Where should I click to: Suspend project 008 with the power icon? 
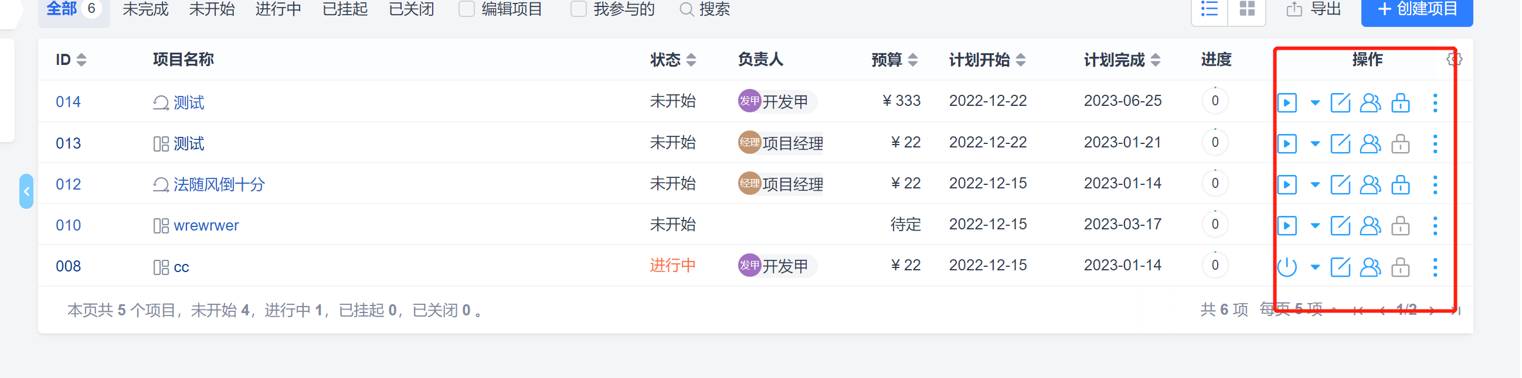point(1287,267)
